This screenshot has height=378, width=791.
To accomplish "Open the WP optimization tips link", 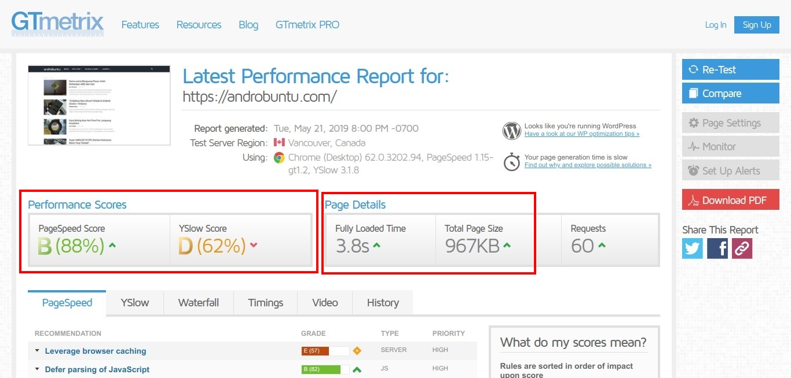I will (581, 134).
